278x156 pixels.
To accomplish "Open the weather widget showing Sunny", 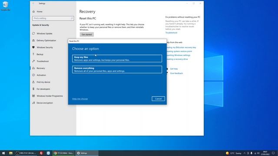I will coord(234,153).
